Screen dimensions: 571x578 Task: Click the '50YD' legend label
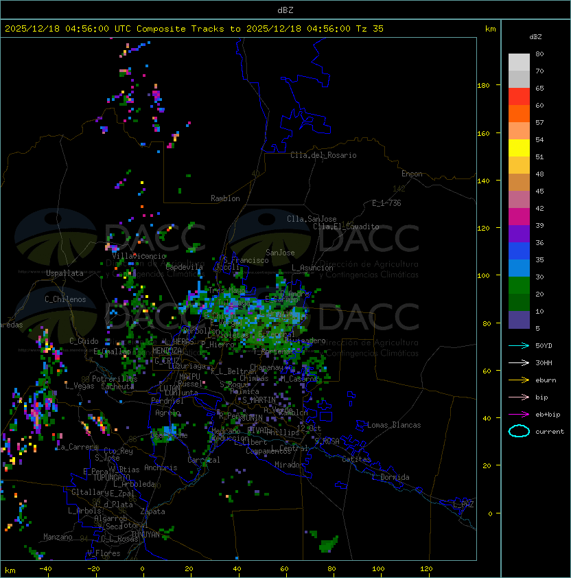pyautogui.click(x=544, y=345)
